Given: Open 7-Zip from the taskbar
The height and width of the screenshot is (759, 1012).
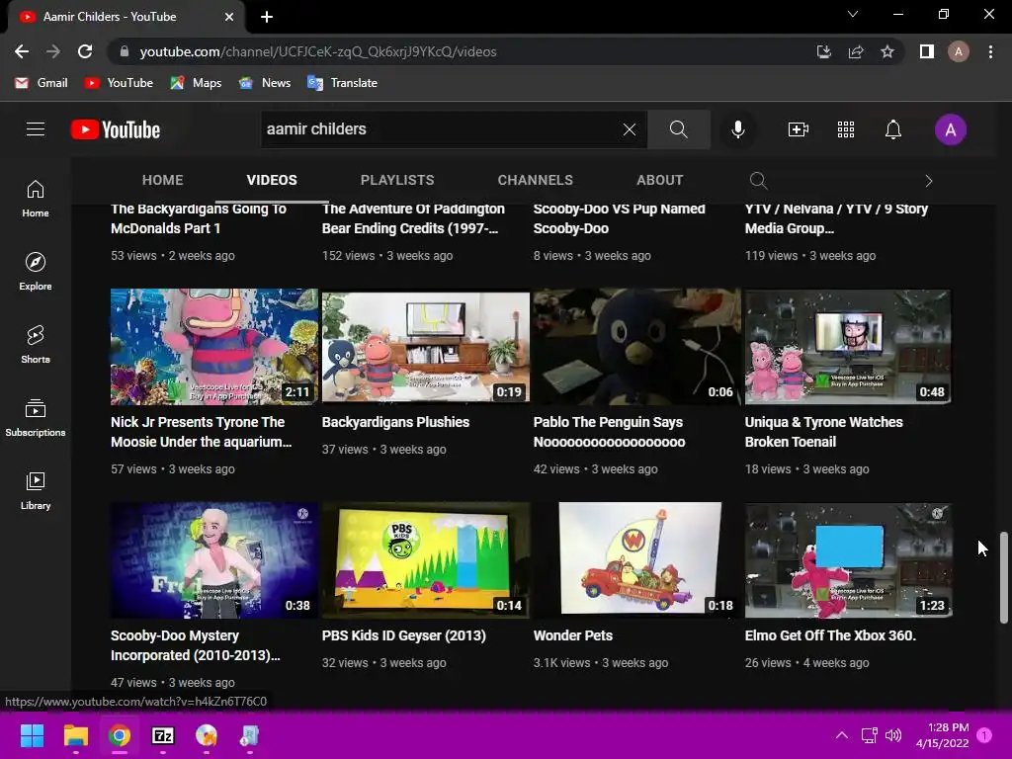Looking at the screenshot, I should click(163, 735).
